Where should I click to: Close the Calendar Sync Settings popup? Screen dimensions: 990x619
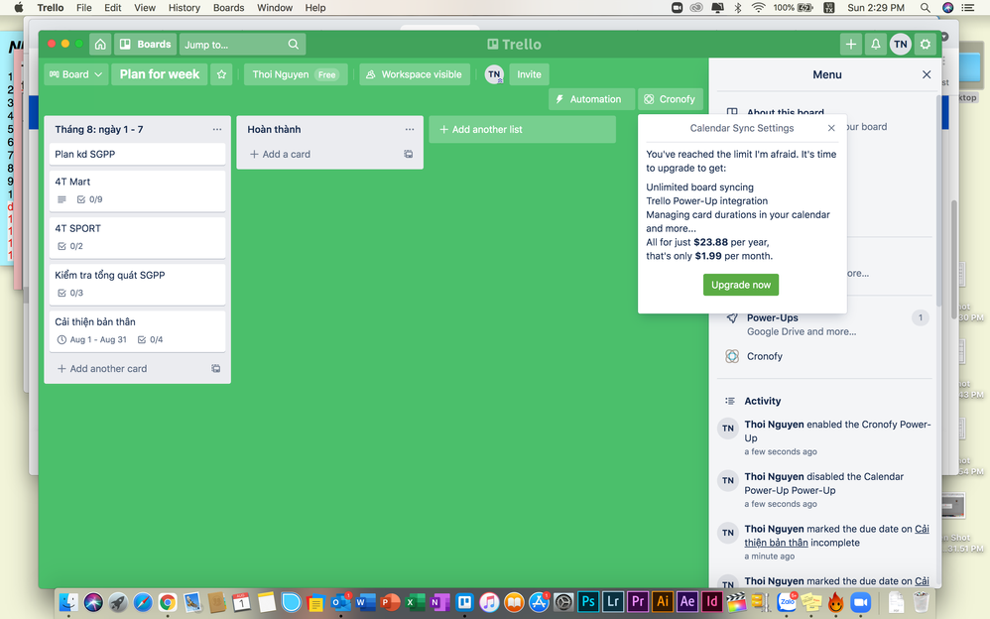point(831,128)
